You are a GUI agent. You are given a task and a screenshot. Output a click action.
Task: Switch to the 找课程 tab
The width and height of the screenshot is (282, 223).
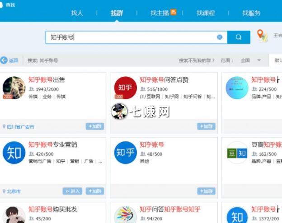206,13
